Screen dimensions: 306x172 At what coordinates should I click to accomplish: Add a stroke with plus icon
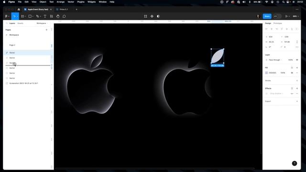pos(297,81)
